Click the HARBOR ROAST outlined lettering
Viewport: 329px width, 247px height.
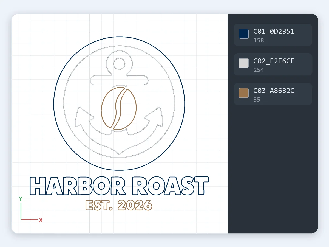(119, 186)
